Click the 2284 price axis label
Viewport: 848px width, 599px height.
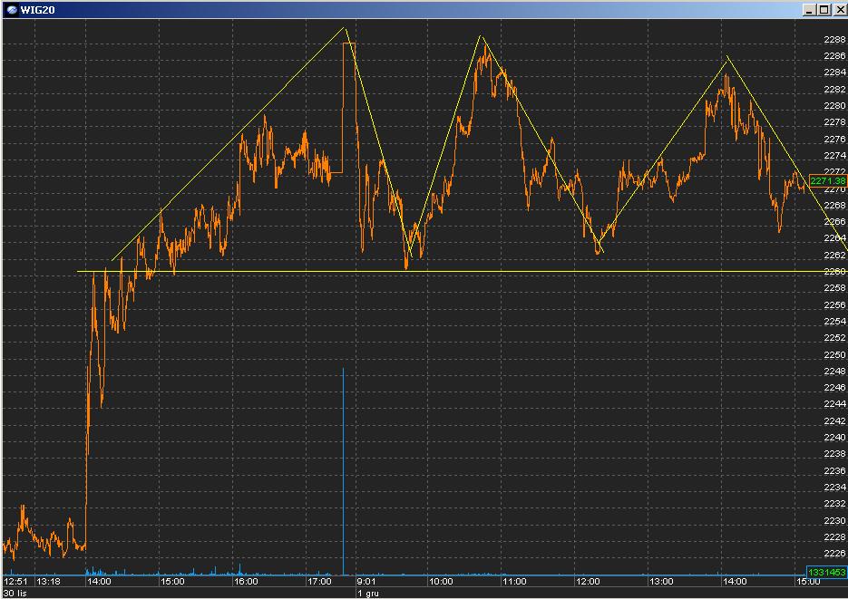[833, 72]
